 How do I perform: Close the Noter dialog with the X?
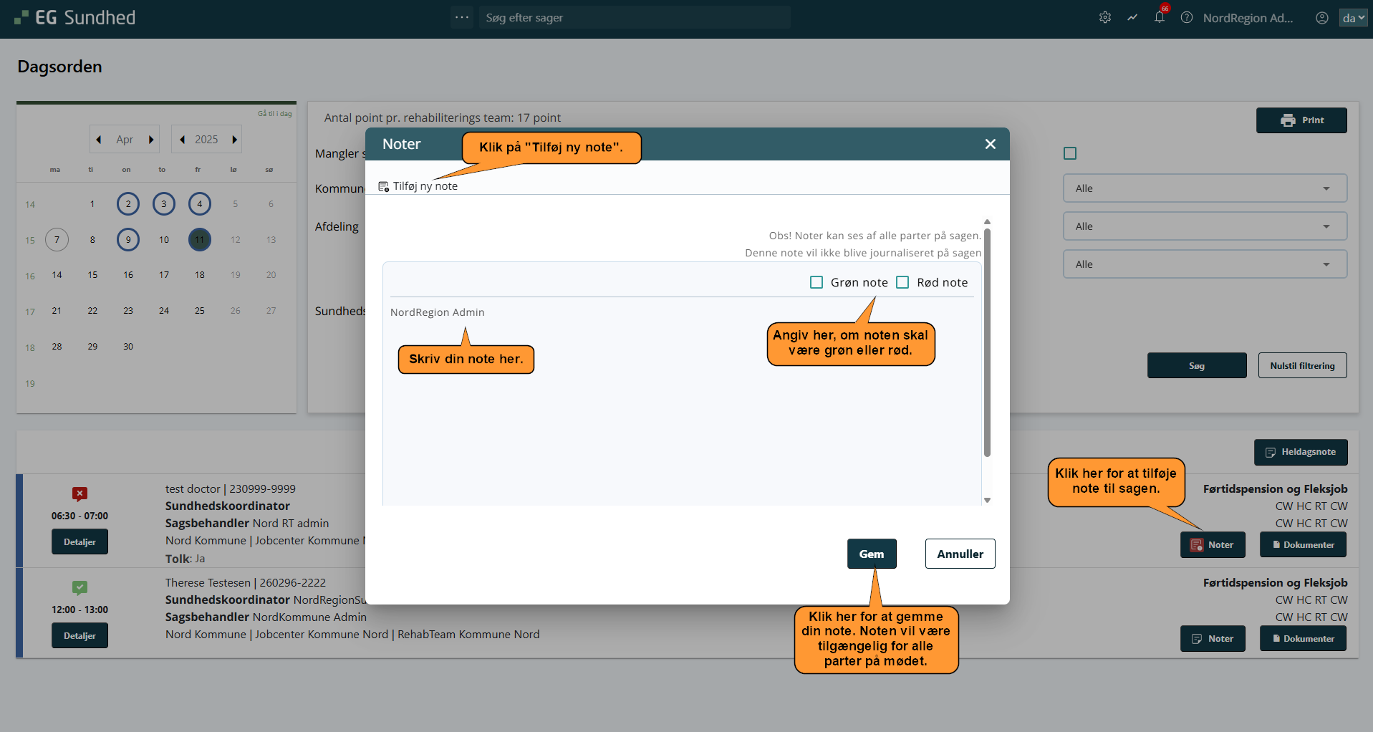tap(991, 144)
